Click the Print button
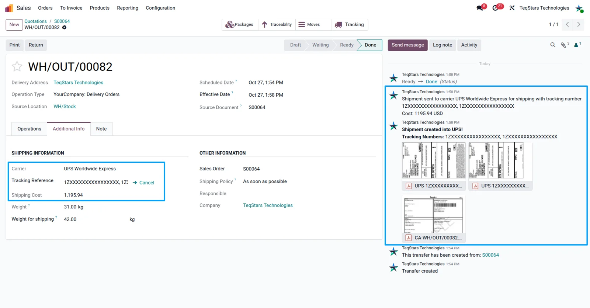The width and height of the screenshot is (590, 308). click(x=15, y=45)
